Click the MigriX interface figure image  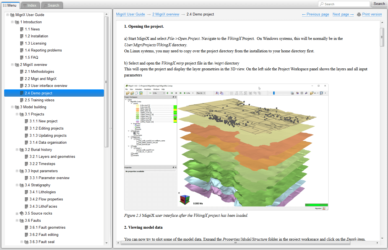tap(226, 147)
